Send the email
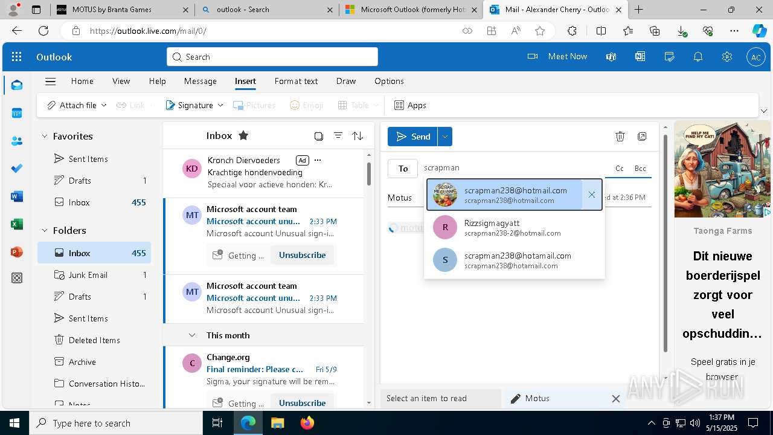Viewport: 773px width, 435px height. pos(412,137)
